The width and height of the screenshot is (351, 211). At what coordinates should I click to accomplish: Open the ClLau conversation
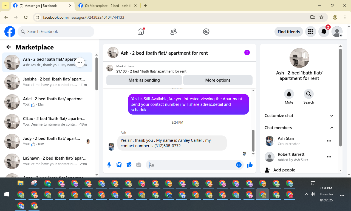pos(47,122)
